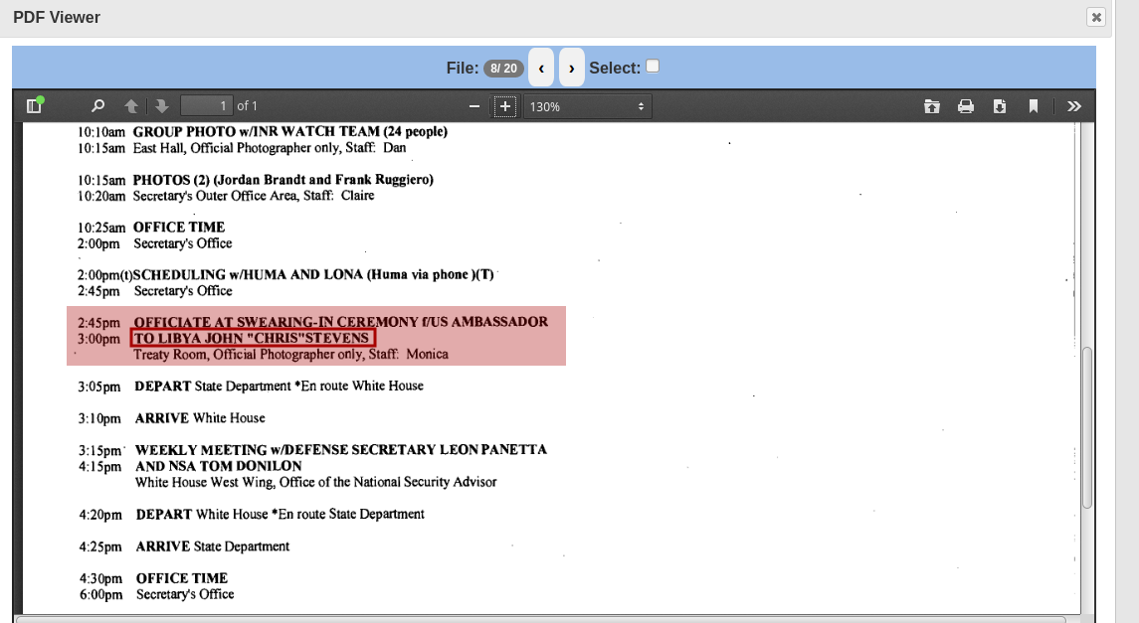
Task: Click 'East Hall, Official Photographer only' line
Action: point(270,147)
